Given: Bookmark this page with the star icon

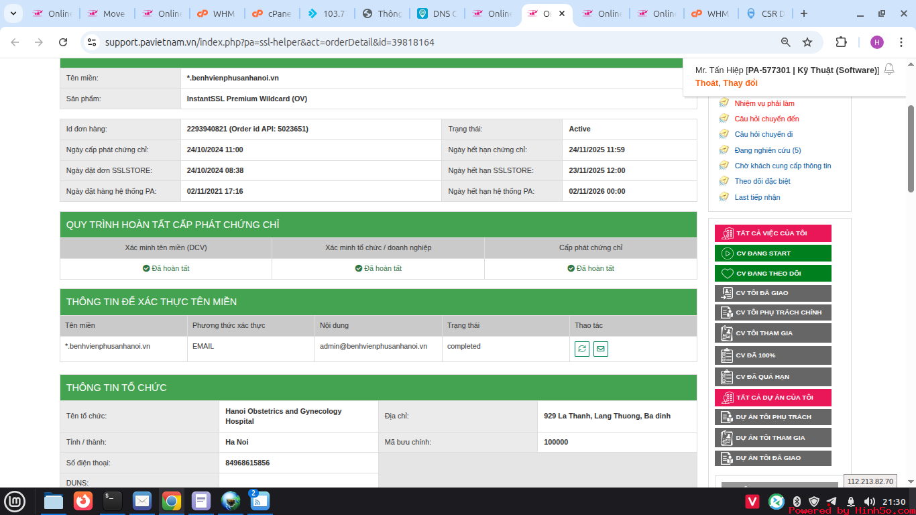Looking at the screenshot, I should point(807,42).
